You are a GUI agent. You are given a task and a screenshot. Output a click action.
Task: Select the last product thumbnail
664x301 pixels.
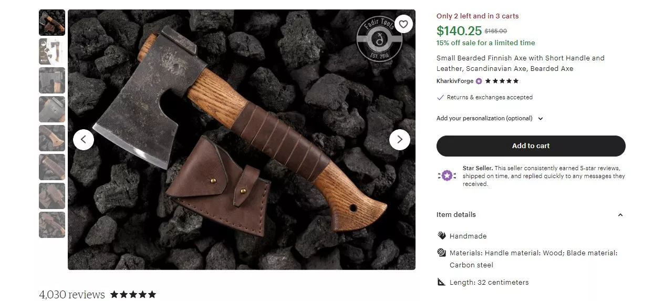click(x=52, y=225)
